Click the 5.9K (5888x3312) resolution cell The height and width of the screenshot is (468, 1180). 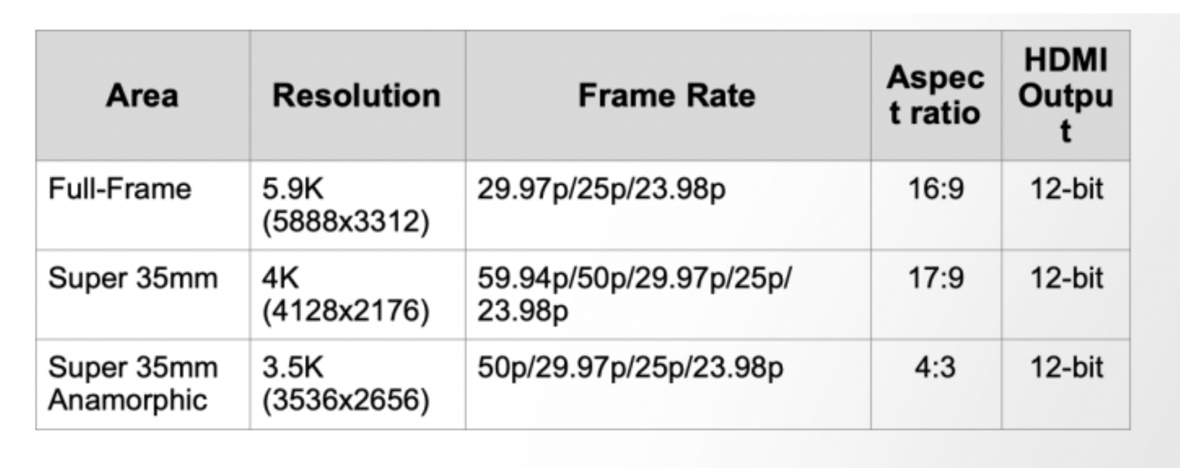click(x=346, y=205)
